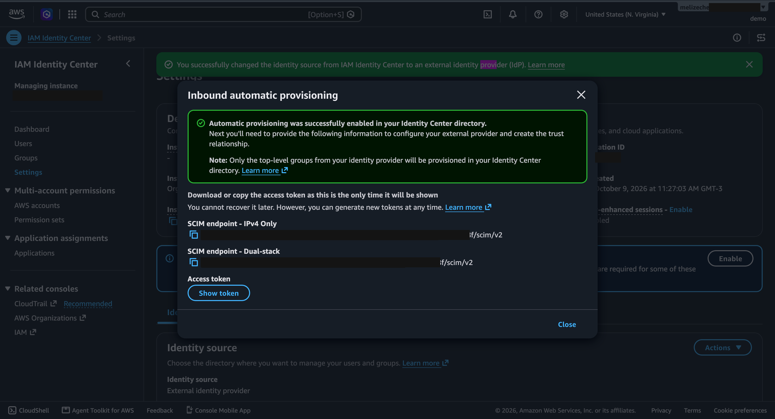The height and width of the screenshot is (419, 775).
Task: Open Groups in the sidebar
Action: click(26, 158)
